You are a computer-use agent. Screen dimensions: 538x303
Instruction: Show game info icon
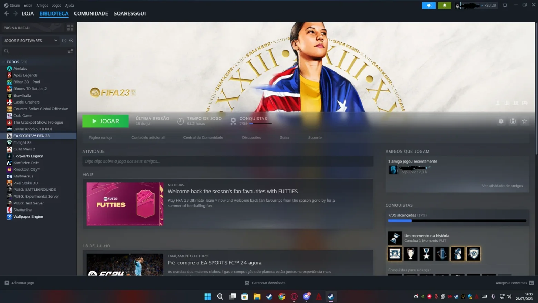(513, 121)
